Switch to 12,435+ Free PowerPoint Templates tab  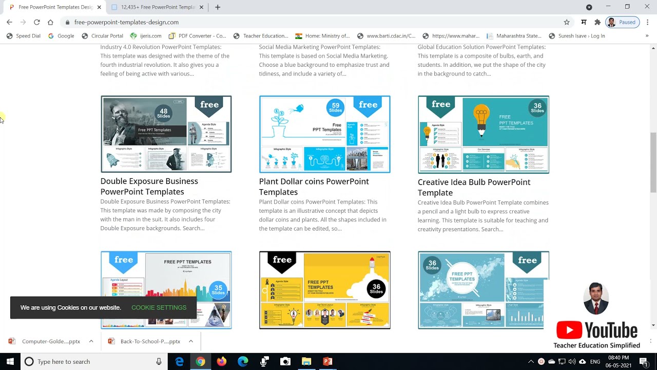click(157, 7)
